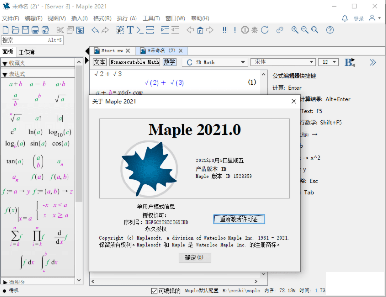Execute the entire worksheet with !!! icon
The width and height of the screenshot is (386, 297).
pos(225,30)
